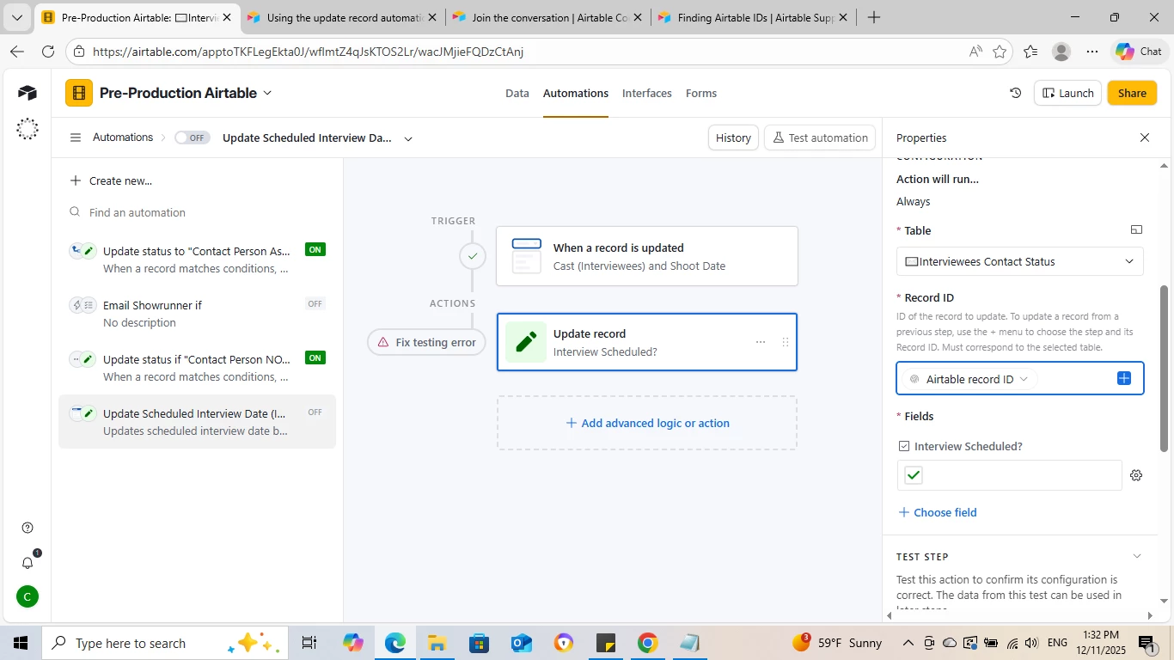This screenshot has width=1174, height=660.
Task: Click Automations breadcrumb label
Action: click(x=123, y=137)
